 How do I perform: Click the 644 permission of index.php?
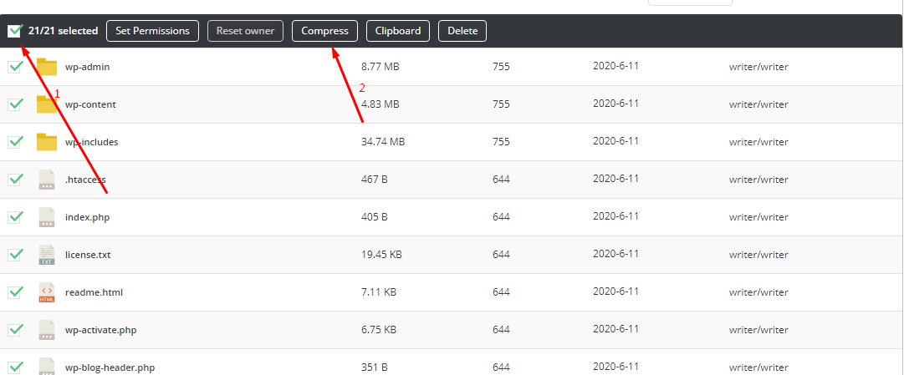coord(501,217)
